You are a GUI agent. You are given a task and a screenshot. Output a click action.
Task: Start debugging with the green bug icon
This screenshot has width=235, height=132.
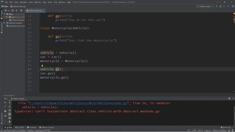coord(220,7)
